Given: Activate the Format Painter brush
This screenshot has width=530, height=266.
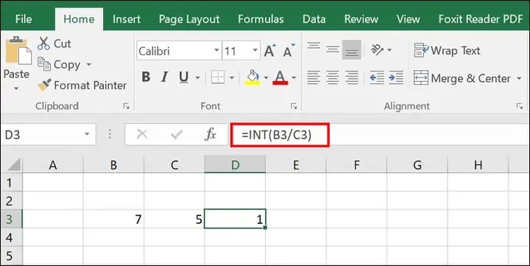Looking at the screenshot, I should click(44, 85).
